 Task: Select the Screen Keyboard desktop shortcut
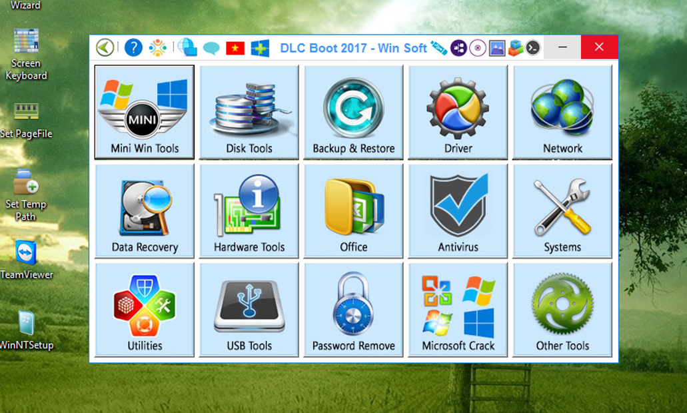pos(26,55)
